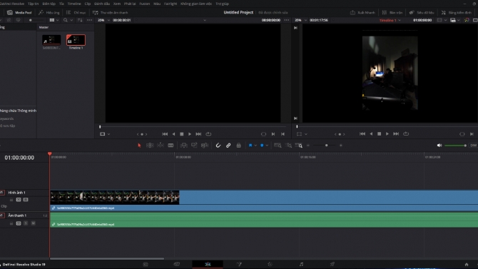
Task: Open the Tập tin menu
Action: 34,4
